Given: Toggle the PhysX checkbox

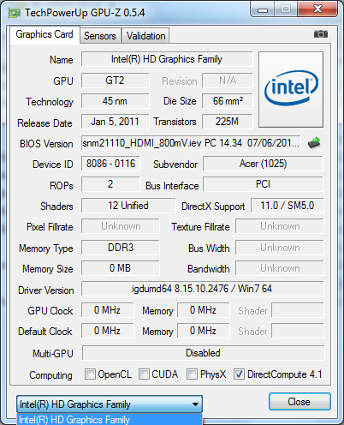Looking at the screenshot, I should pyautogui.click(x=192, y=374).
